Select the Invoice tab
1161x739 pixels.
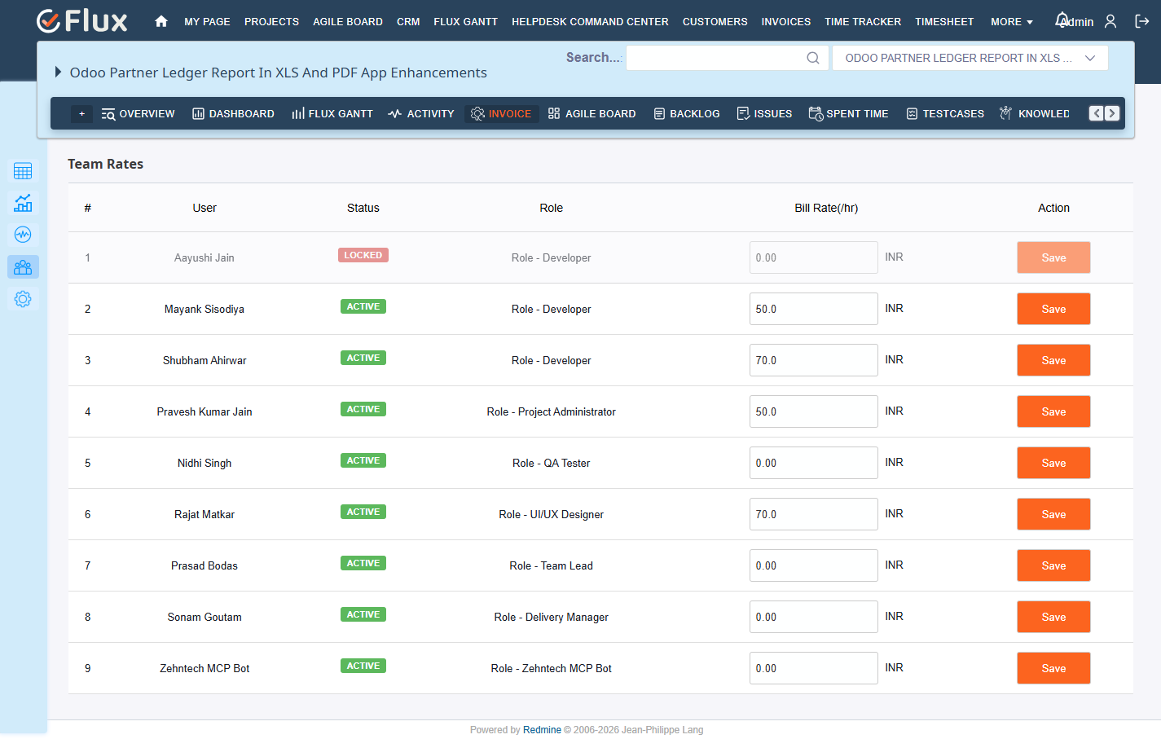point(501,114)
